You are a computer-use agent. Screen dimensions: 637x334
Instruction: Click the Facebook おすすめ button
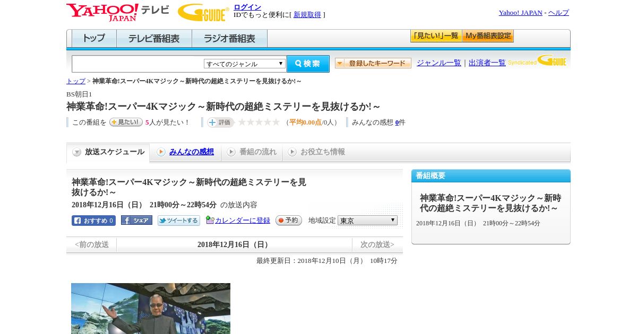(93, 221)
